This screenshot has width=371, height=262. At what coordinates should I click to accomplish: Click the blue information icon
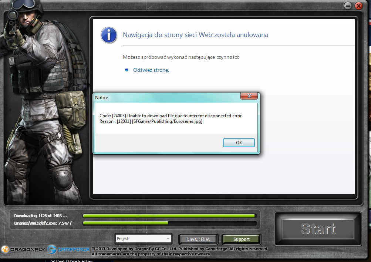coord(109,35)
